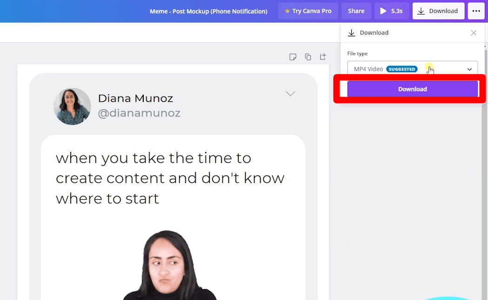
Task: Open the three-dots more options menu
Action: coord(476,11)
